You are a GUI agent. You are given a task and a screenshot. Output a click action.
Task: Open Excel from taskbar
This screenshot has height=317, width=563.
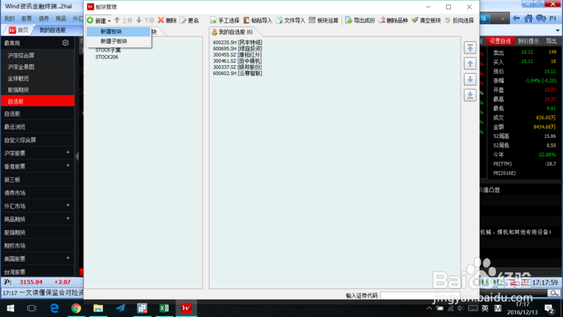point(164,308)
